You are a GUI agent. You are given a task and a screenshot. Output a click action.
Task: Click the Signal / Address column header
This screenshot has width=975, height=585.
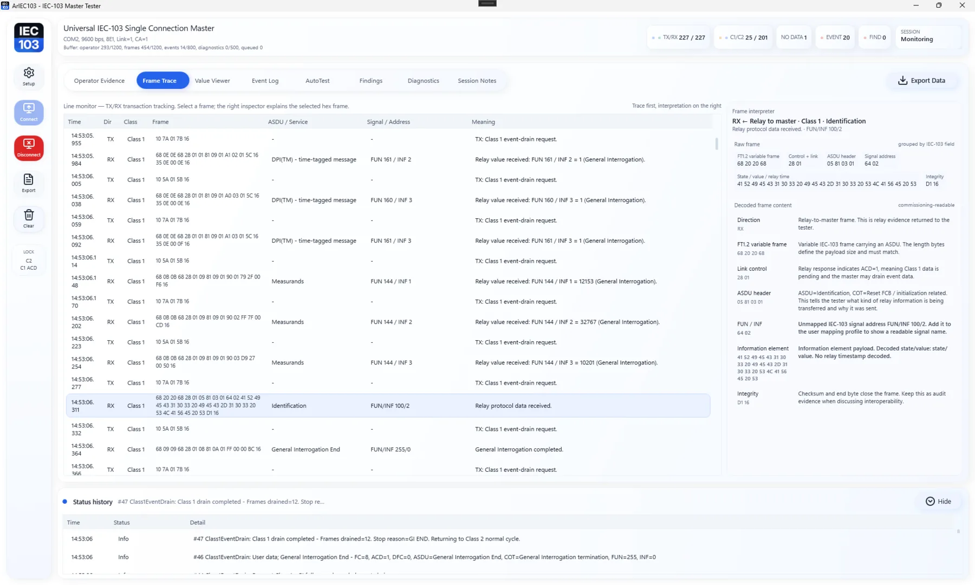pos(388,122)
